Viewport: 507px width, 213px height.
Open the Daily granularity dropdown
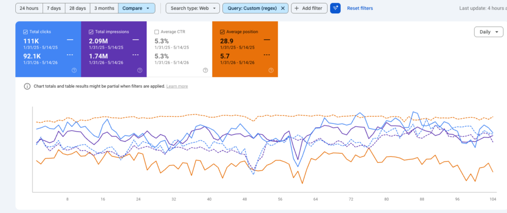pos(489,32)
